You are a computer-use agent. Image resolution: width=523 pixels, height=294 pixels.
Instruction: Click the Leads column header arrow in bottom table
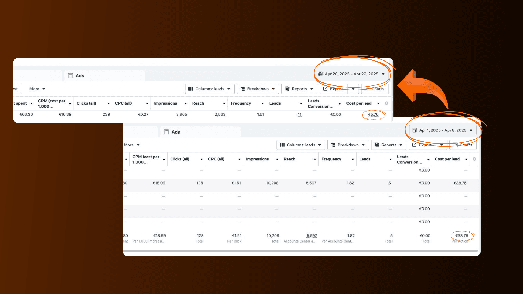pos(390,159)
